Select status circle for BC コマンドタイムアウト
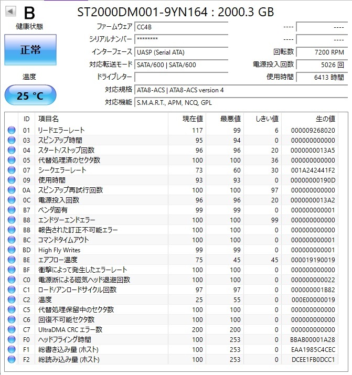Image resolution: width=352 pixels, height=375 pixels. point(12,240)
